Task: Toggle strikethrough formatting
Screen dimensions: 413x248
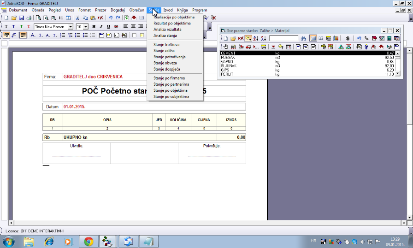Action: pos(116,27)
